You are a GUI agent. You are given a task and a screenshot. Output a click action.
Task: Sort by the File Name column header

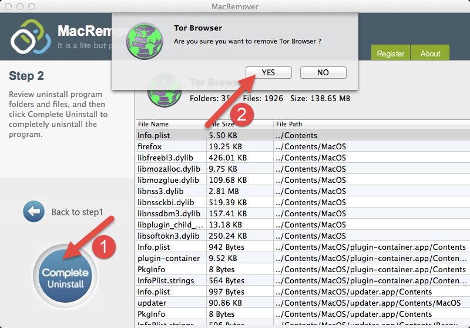[171, 124]
